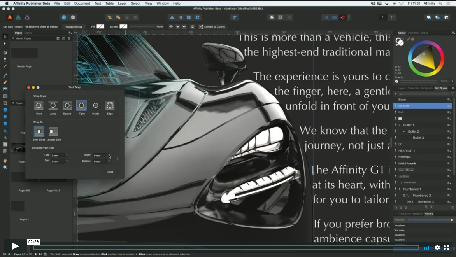Enter fullscreen video mode
The height and width of the screenshot is (257, 456).
(446, 247)
